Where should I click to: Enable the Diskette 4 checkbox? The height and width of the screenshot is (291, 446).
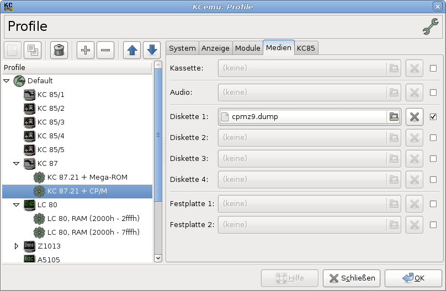tap(433, 180)
